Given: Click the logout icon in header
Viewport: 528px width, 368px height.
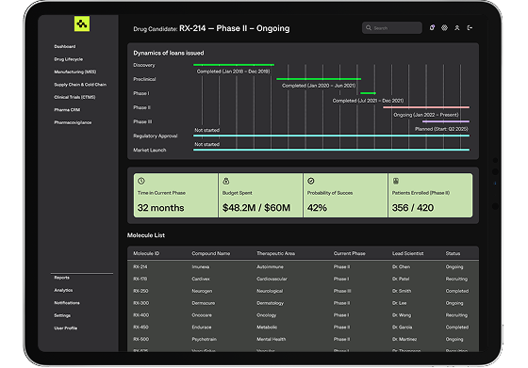Looking at the screenshot, I should 470,28.
